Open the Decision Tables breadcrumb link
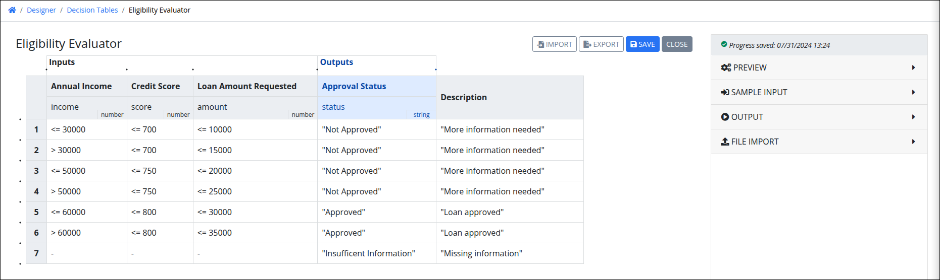The image size is (940, 280). [x=92, y=10]
